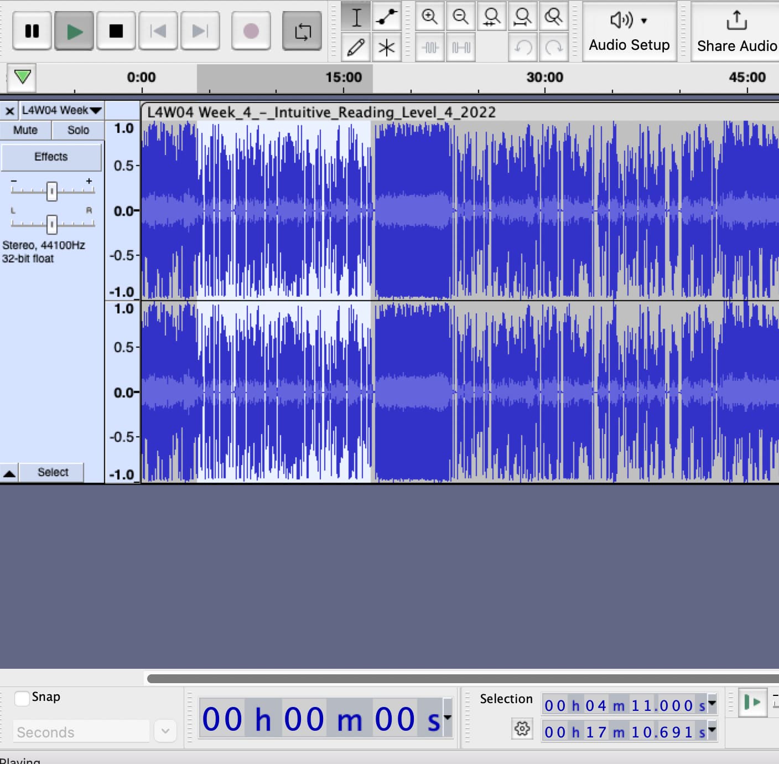Toggle the Loop button
The height and width of the screenshot is (764, 779).
(x=302, y=31)
